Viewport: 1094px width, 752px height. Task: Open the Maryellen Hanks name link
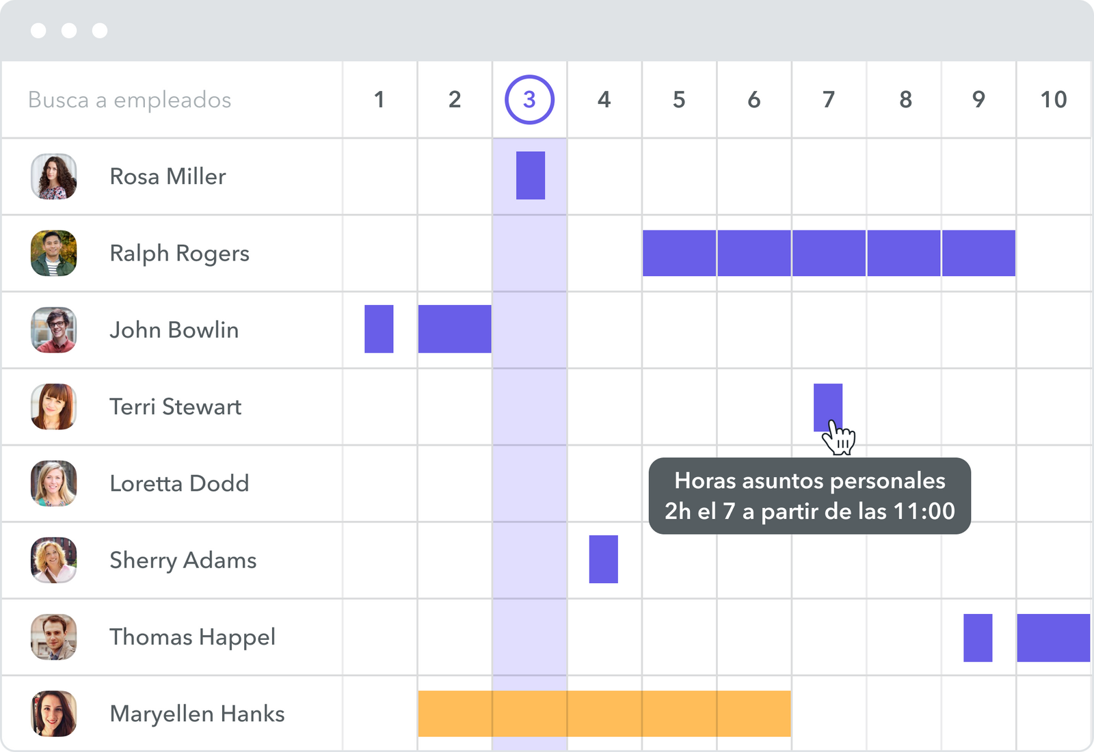[x=197, y=714]
